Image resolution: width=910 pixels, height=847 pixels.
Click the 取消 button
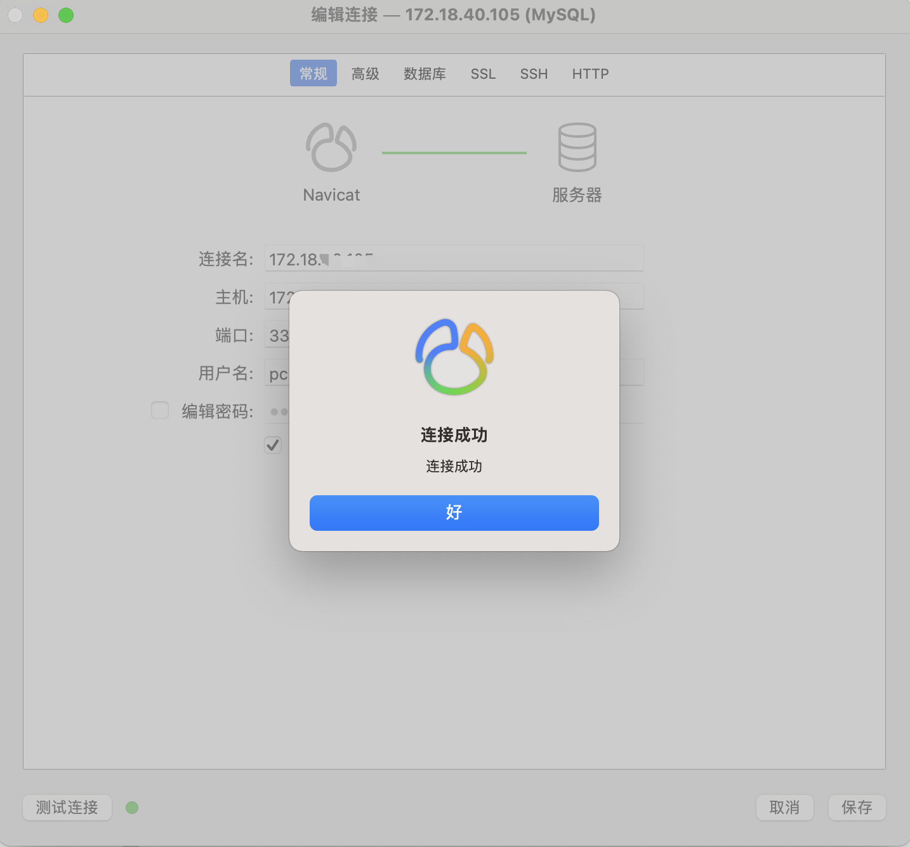[x=785, y=808]
